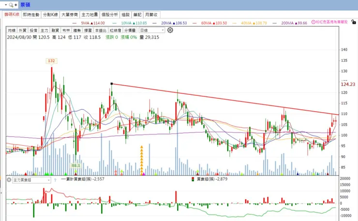
Task: Close the 主力買賣超 indicator panel with the X icon
Action: pos(9,180)
